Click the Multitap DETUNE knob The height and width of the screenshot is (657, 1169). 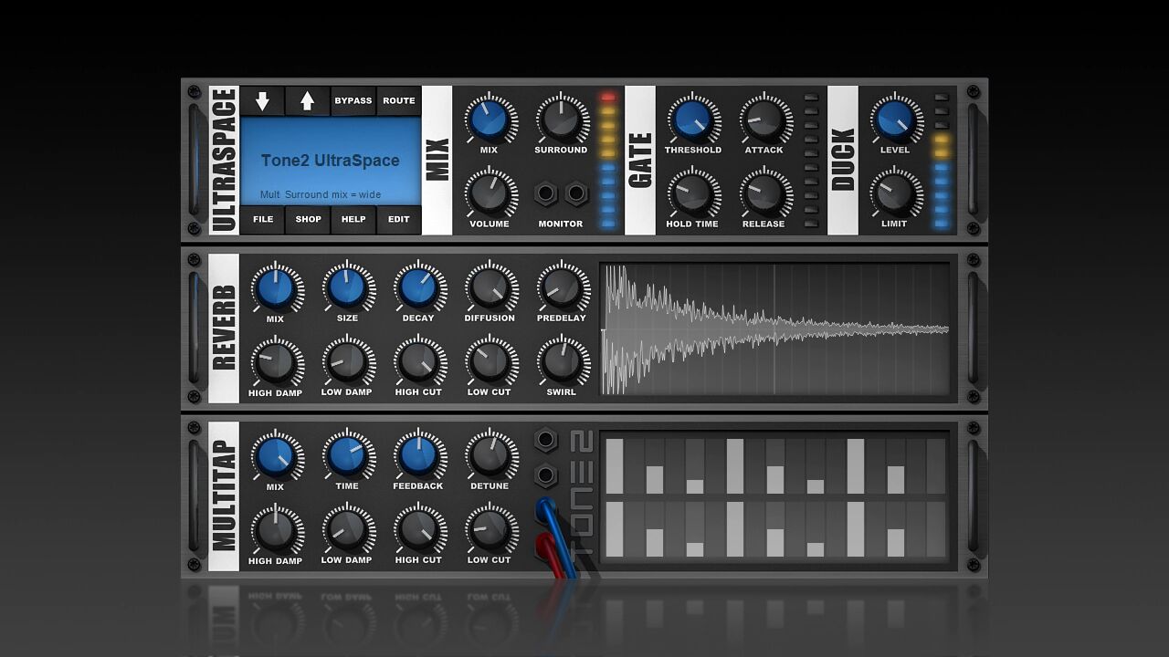pos(490,455)
